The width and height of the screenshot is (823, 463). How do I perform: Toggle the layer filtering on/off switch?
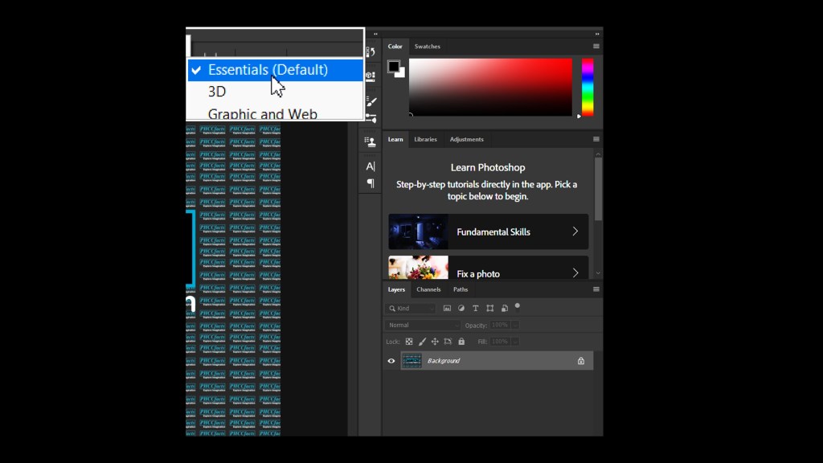pos(518,306)
